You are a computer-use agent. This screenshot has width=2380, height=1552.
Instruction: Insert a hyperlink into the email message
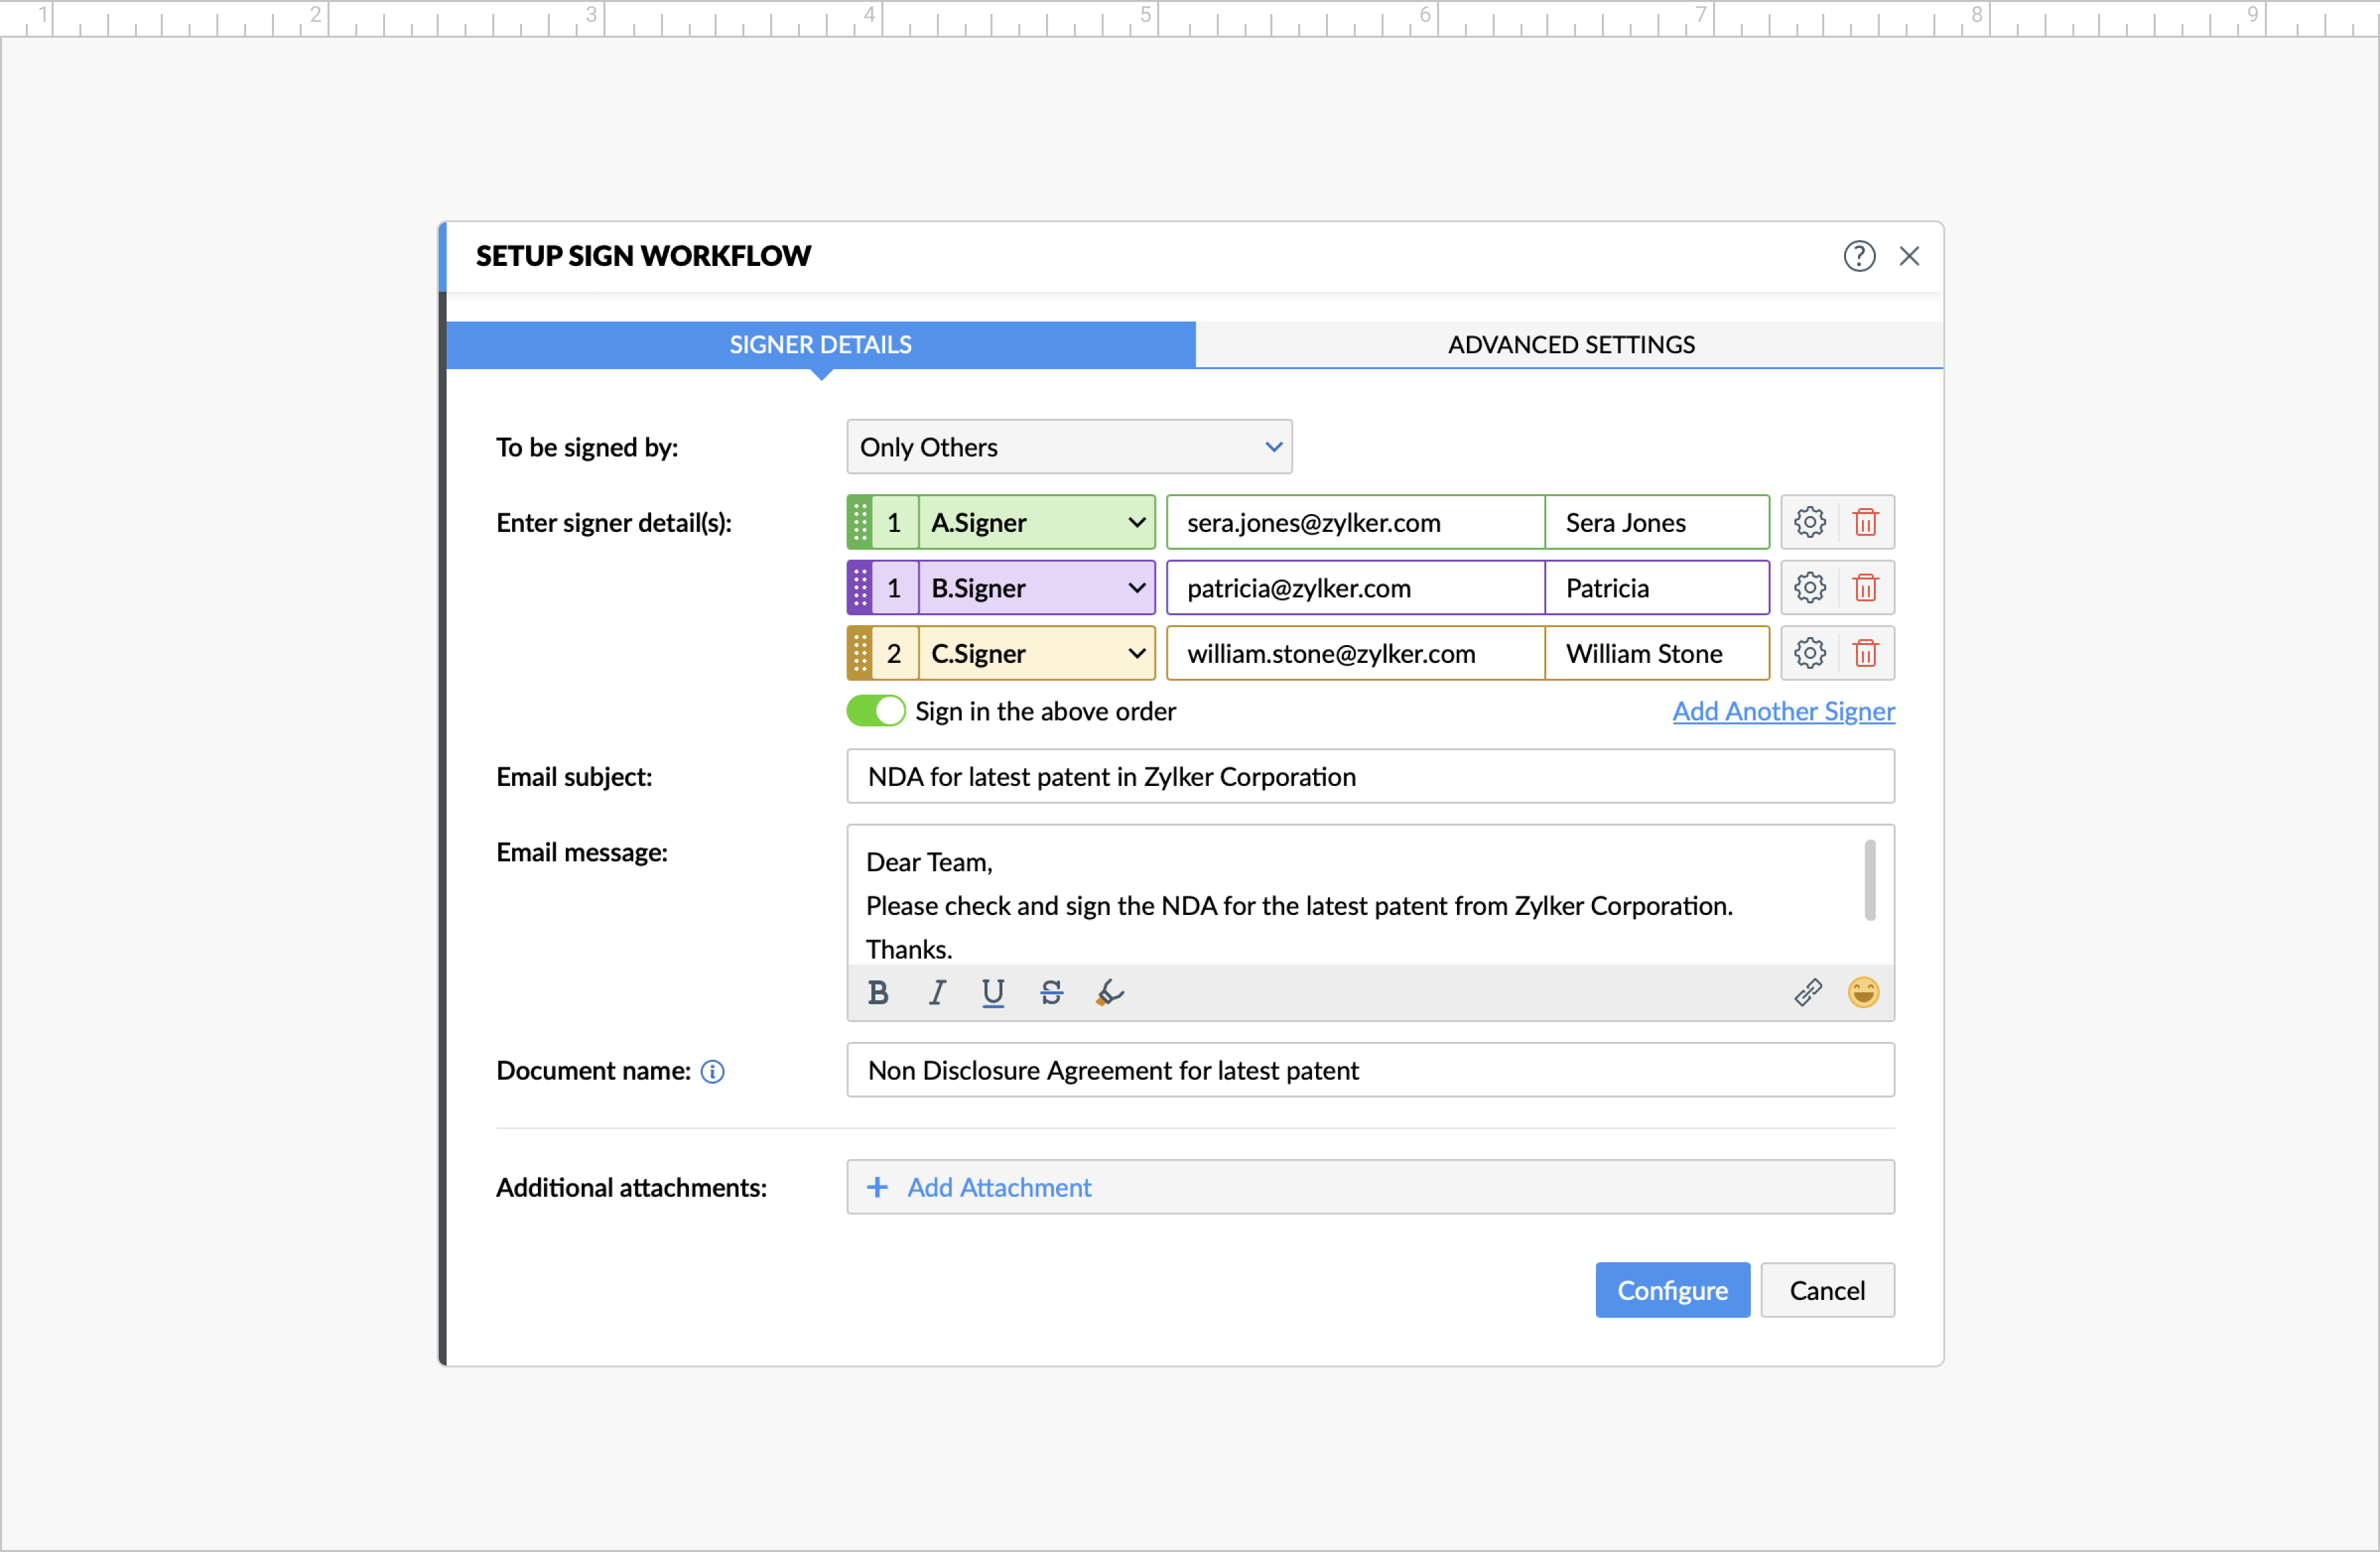tap(1808, 992)
